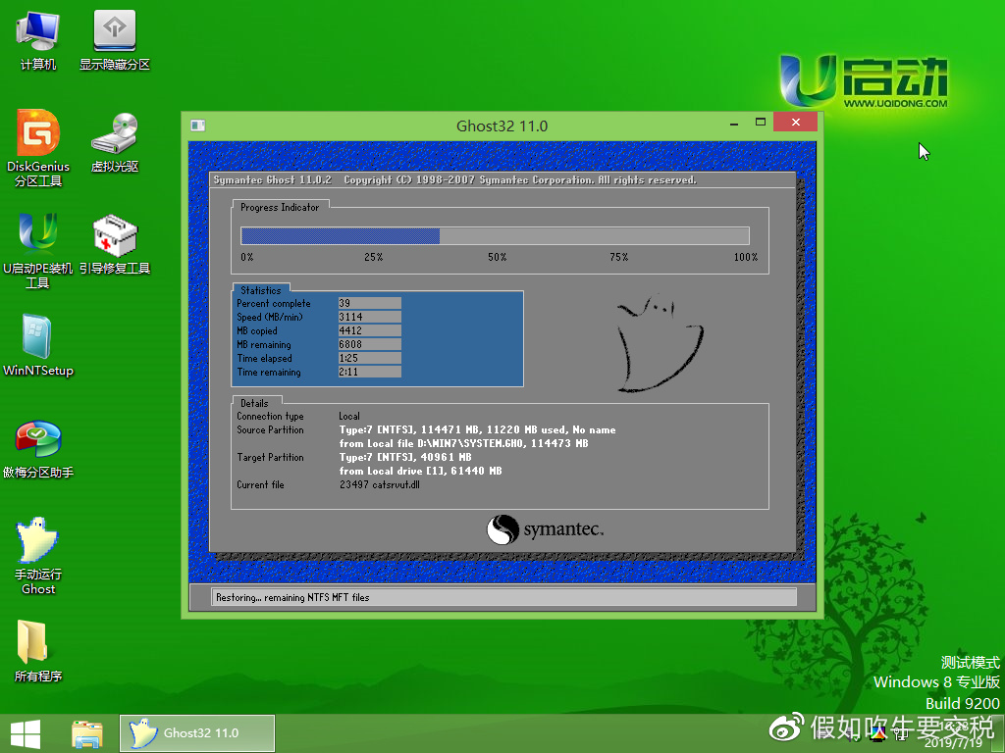The width and height of the screenshot is (1005, 753).
Task: Minimize the Ghost32 11.0 window
Action: tap(732, 125)
